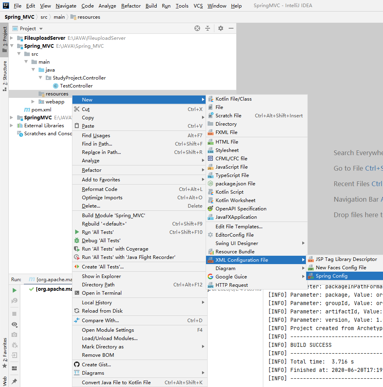Click the main breadcrumb in navigation bar
The image size is (383, 387).
coord(59,17)
